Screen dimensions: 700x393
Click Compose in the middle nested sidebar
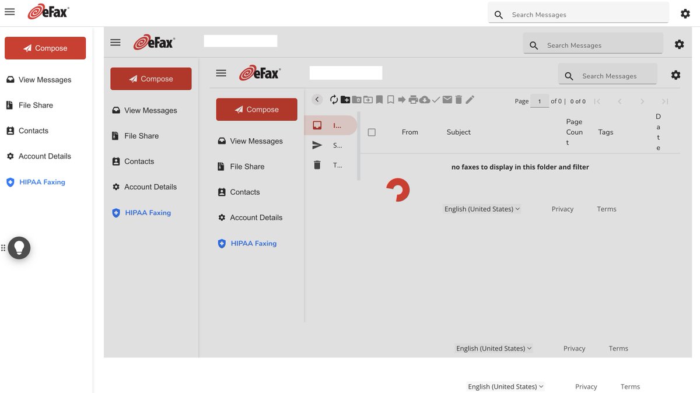[151, 79]
